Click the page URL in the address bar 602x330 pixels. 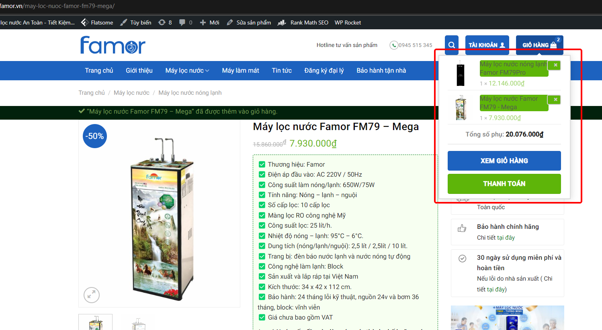57,6
